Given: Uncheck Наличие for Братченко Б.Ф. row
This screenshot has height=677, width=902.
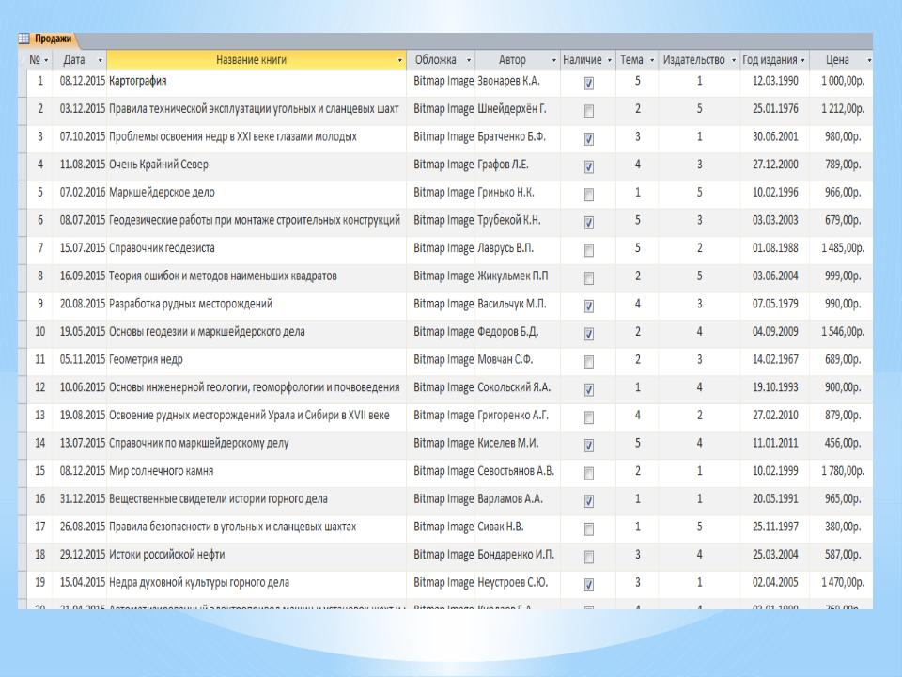Looking at the screenshot, I should (588, 139).
